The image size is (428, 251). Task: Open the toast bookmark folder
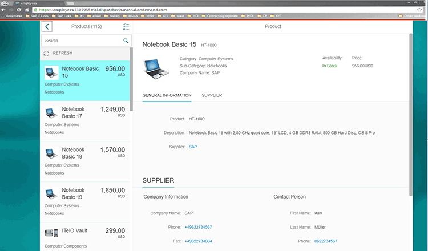pos(177,16)
